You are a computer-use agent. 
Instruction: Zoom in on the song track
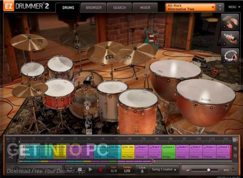235,148
